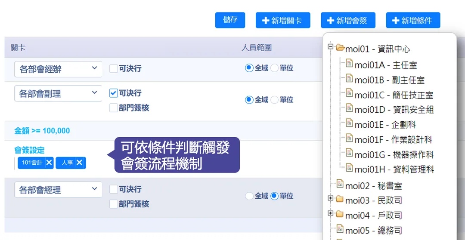Click the document icon of moi01F 作業設計科
Image resolution: width=465 pixels, height=240 pixels.
tap(350, 138)
